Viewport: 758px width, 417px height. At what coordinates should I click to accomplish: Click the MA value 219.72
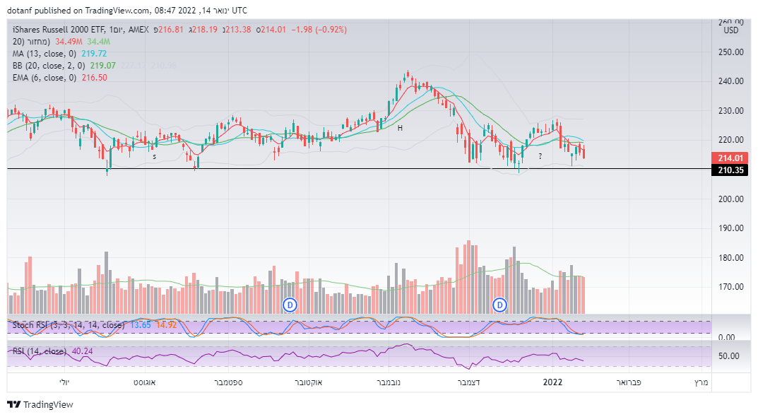(94, 54)
